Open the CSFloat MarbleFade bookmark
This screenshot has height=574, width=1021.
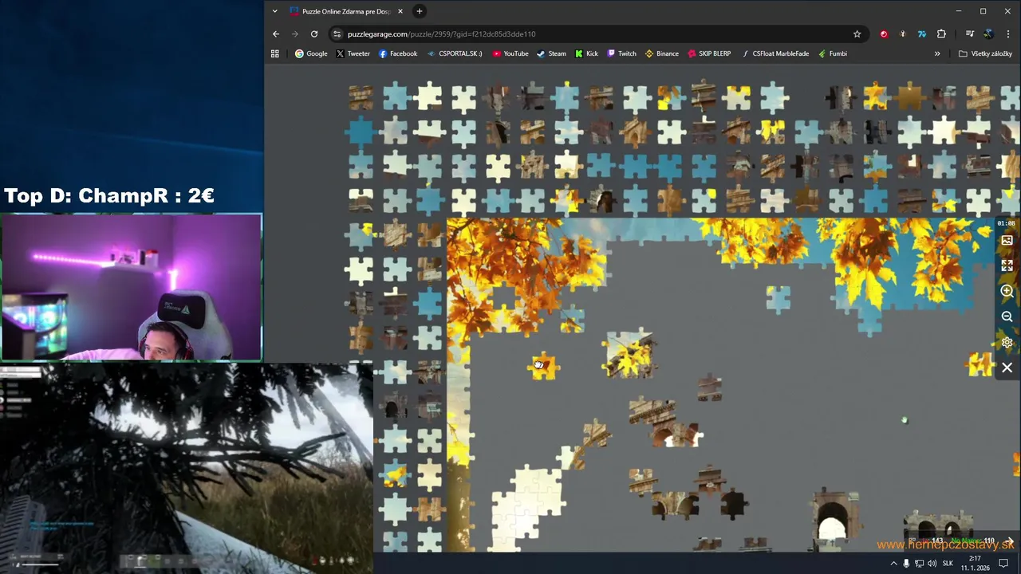click(x=775, y=53)
